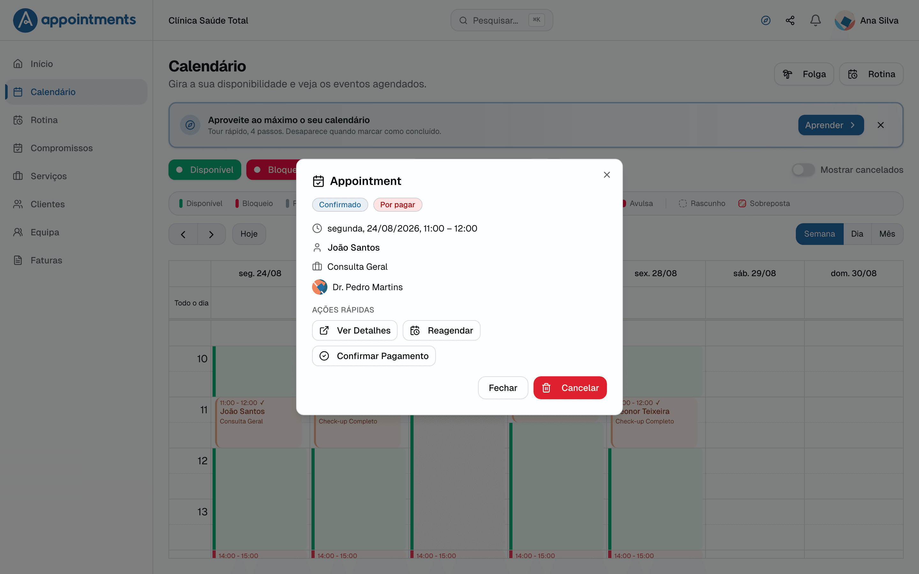Switch to Dia view
919x574 pixels.
(857, 234)
